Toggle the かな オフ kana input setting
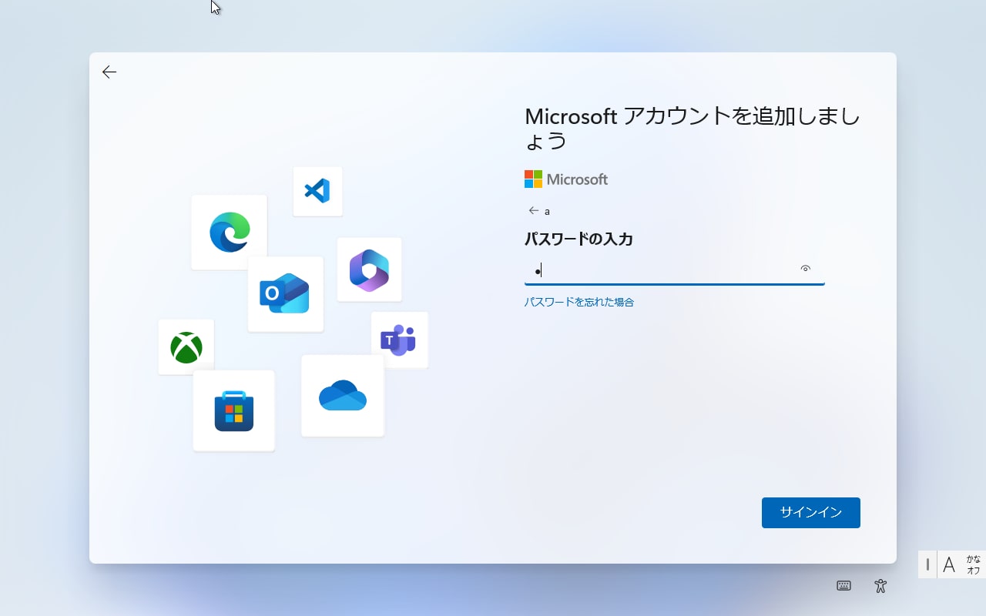The height and width of the screenshot is (616, 986). click(973, 564)
